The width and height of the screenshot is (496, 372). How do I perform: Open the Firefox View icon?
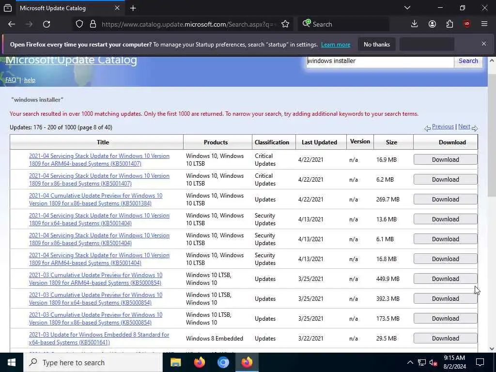click(x=8, y=8)
